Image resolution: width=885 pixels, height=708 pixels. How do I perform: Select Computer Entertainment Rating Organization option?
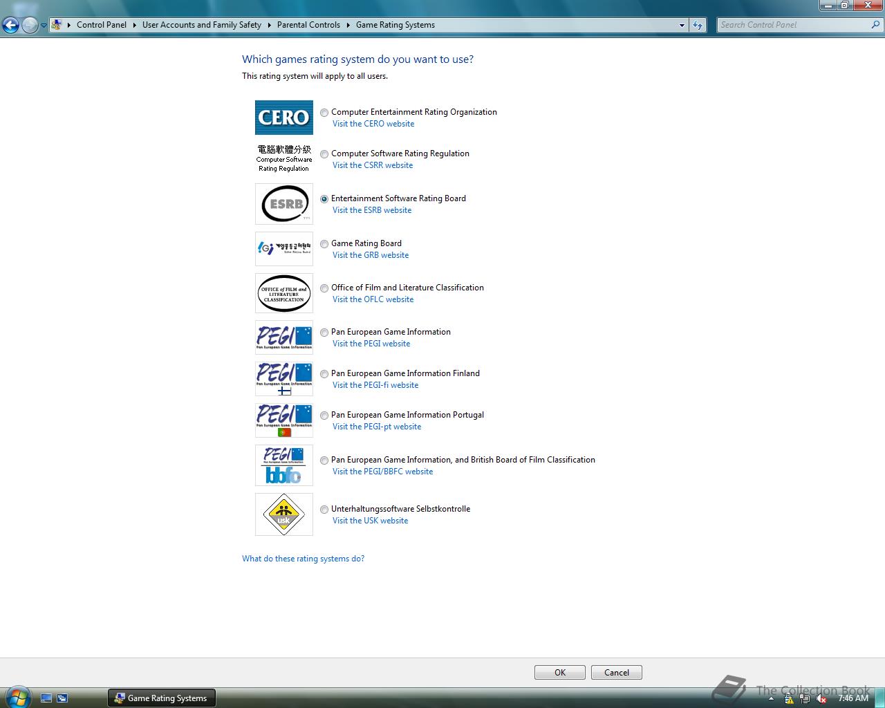pyautogui.click(x=324, y=113)
